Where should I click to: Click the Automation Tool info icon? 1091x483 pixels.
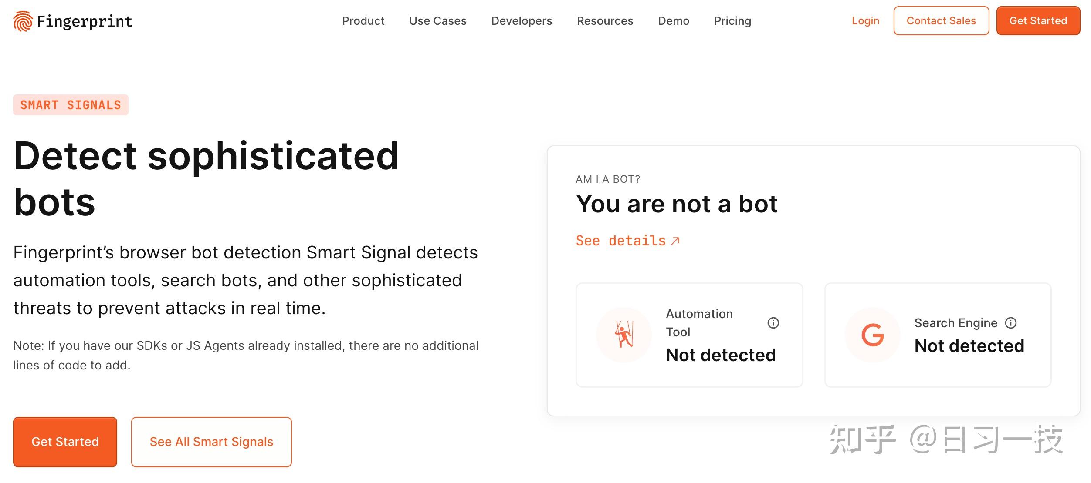pos(773,323)
